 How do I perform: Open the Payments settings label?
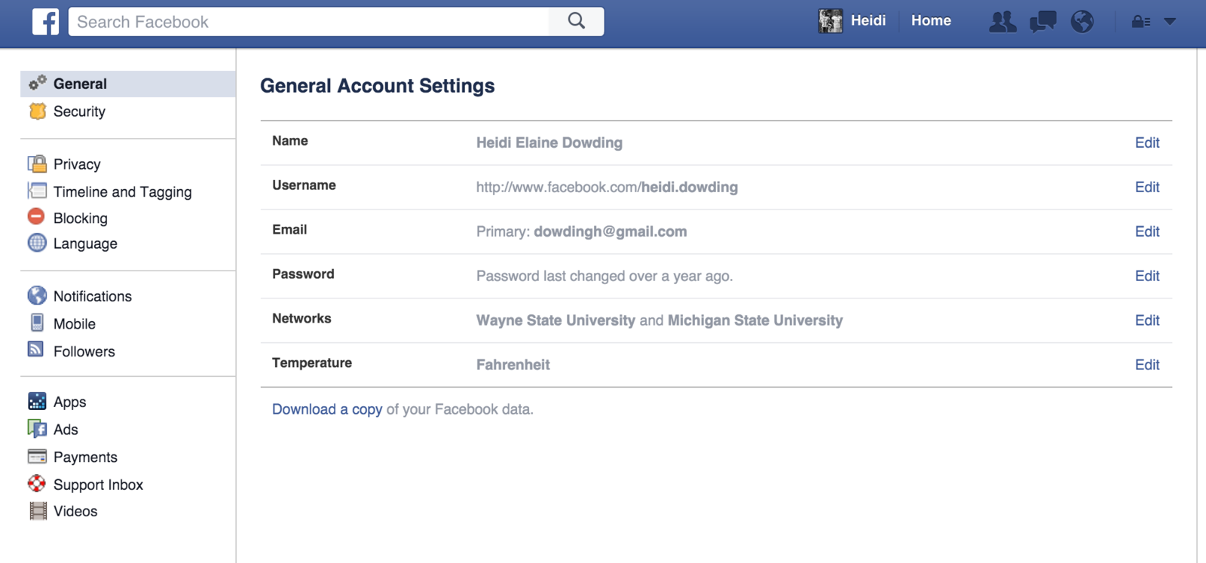(x=85, y=457)
